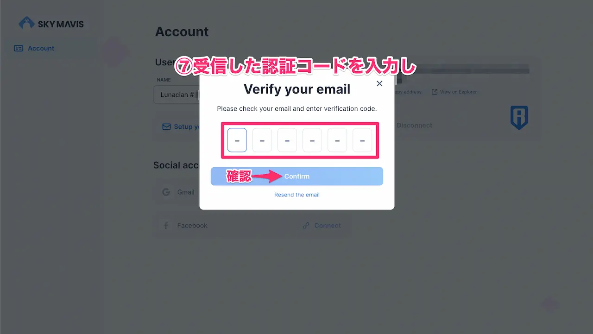Focus the first verification code box
This screenshot has height=334, width=593.
[237, 140]
